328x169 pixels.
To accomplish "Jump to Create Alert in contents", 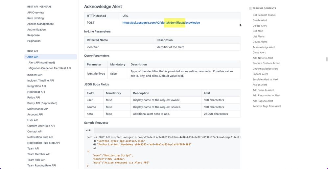I will click(x=260, y=20).
